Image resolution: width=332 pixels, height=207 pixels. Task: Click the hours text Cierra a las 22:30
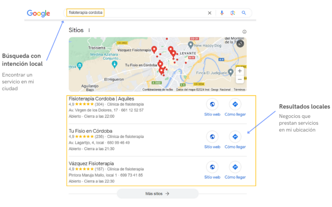pos(99,181)
